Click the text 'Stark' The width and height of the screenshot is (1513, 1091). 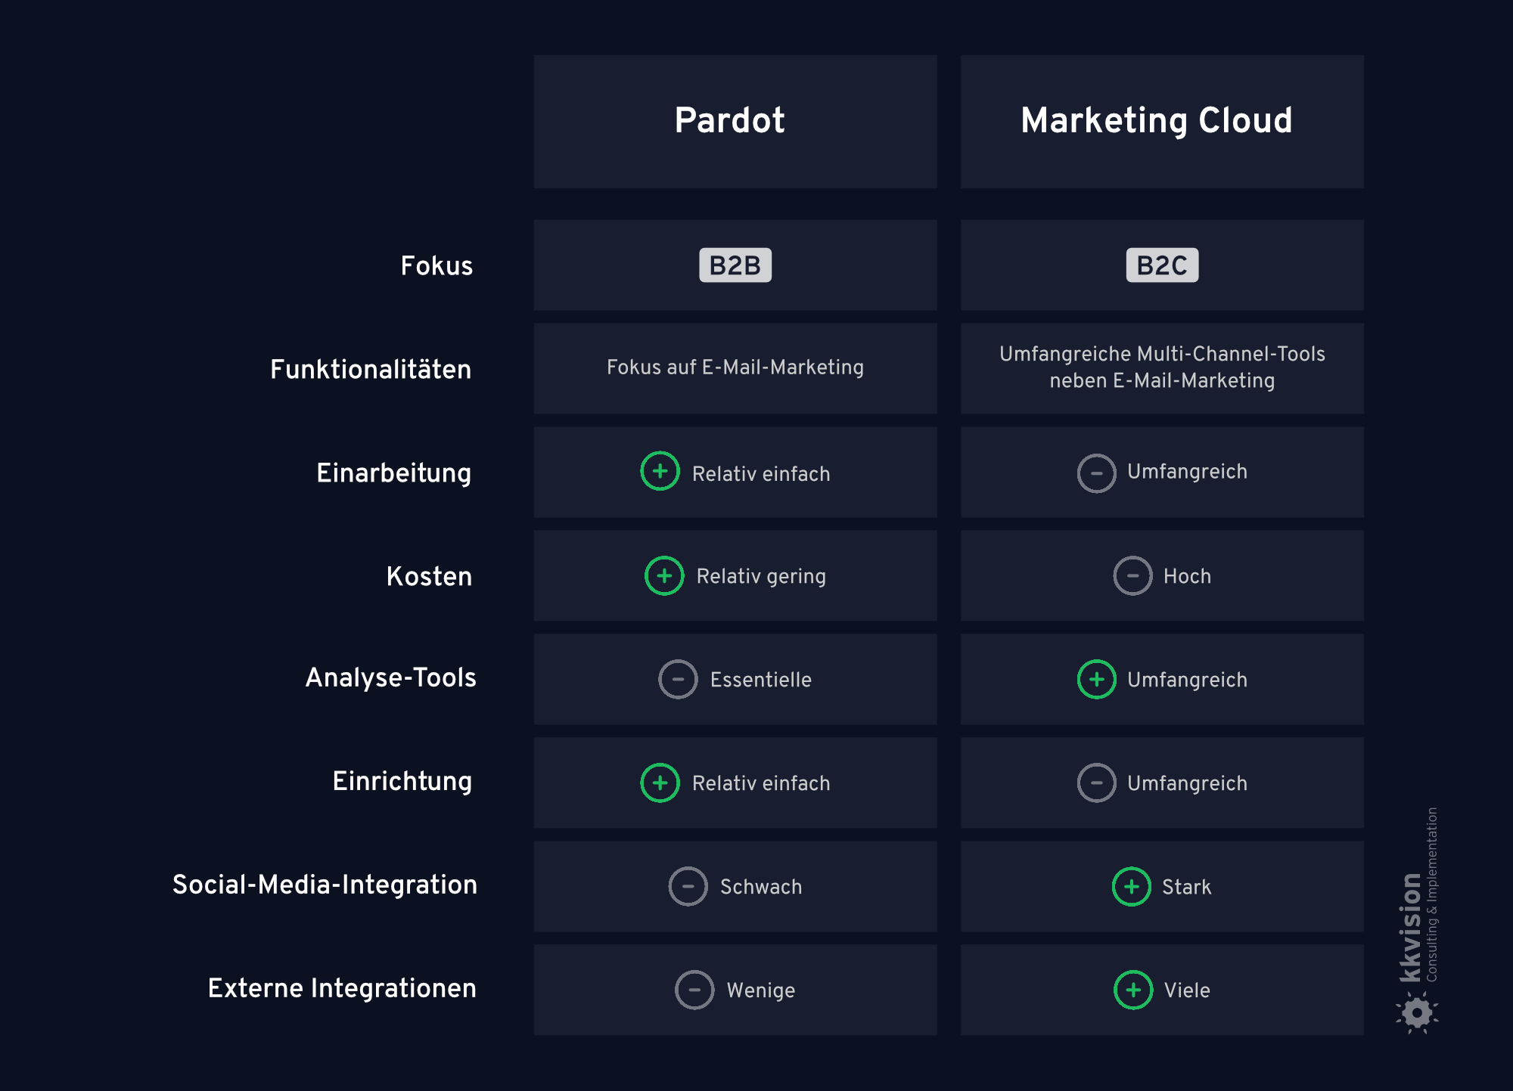click(1186, 887)
